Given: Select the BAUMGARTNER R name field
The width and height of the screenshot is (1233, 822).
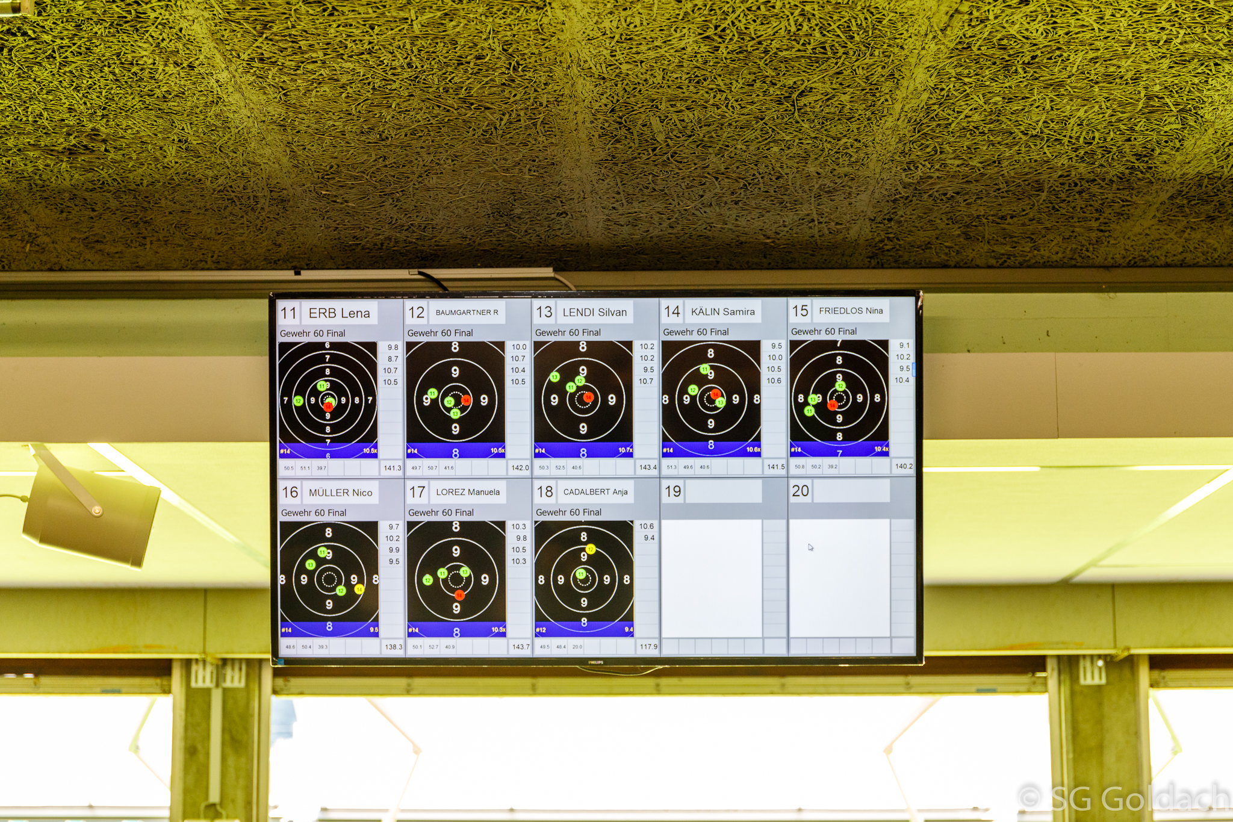Looking at the screenshot, I should tap(467, 313).
